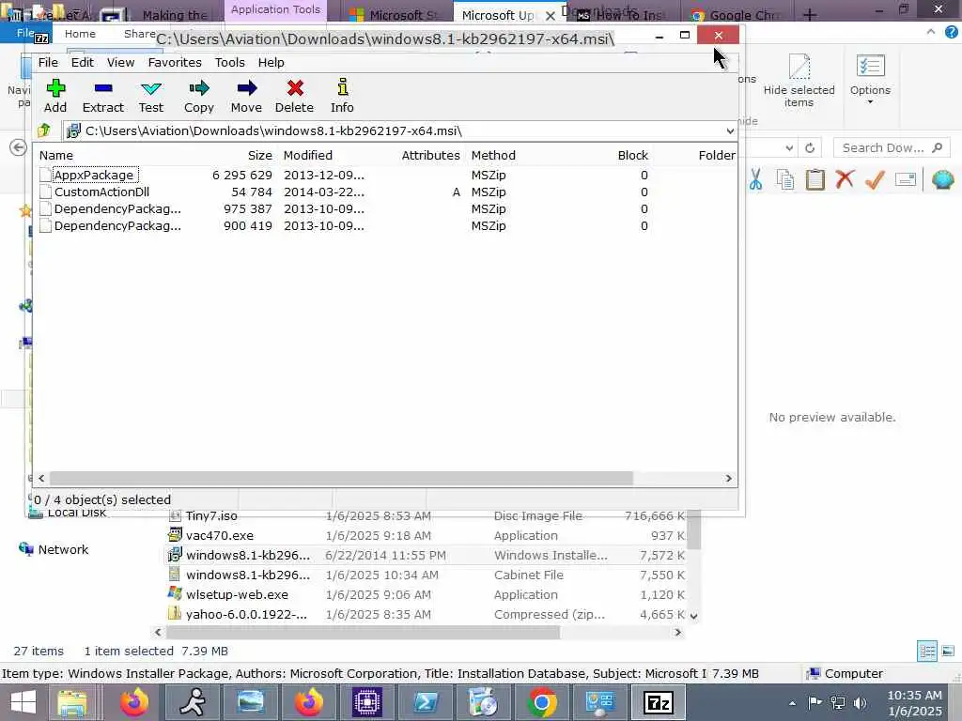
Task: Click the red X delete icon in Explorer
Action: pos(845,179)
